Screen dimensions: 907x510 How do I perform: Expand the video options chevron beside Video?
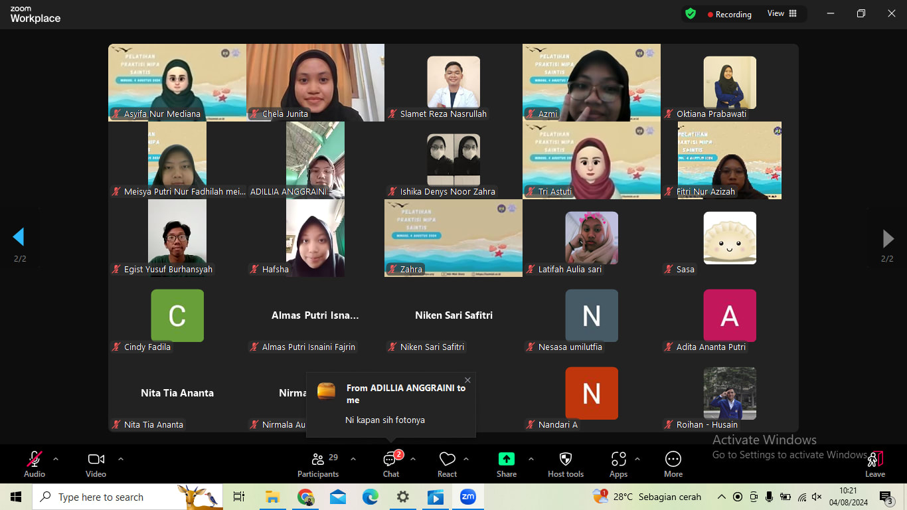121,459
